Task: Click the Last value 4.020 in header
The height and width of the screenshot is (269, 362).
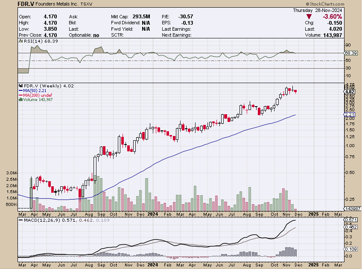Action: (336, 29)
